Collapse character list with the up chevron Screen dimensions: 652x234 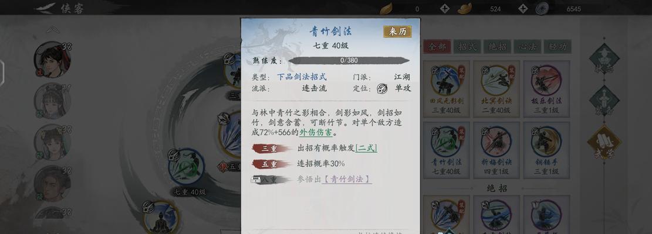[52, 30]
